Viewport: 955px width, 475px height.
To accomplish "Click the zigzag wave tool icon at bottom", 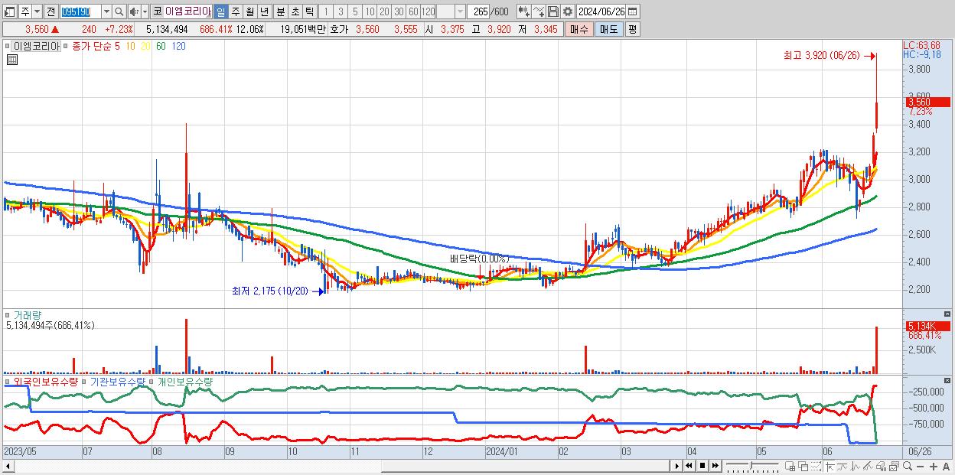I will [856, 466].
